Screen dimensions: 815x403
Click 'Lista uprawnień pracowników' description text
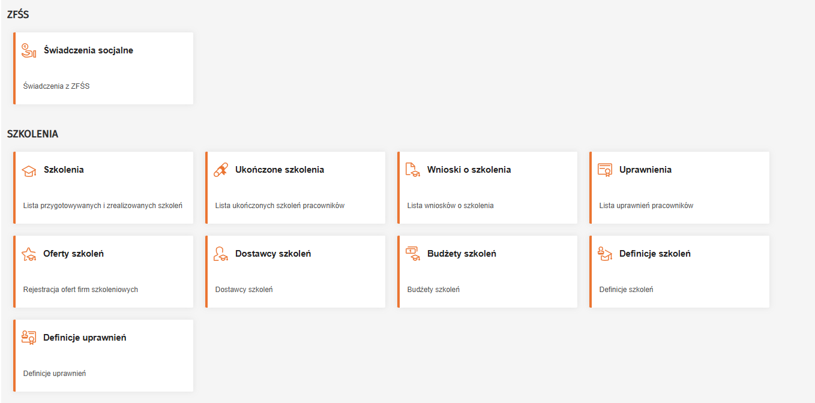pyautogui.click(x=646, y=206)
